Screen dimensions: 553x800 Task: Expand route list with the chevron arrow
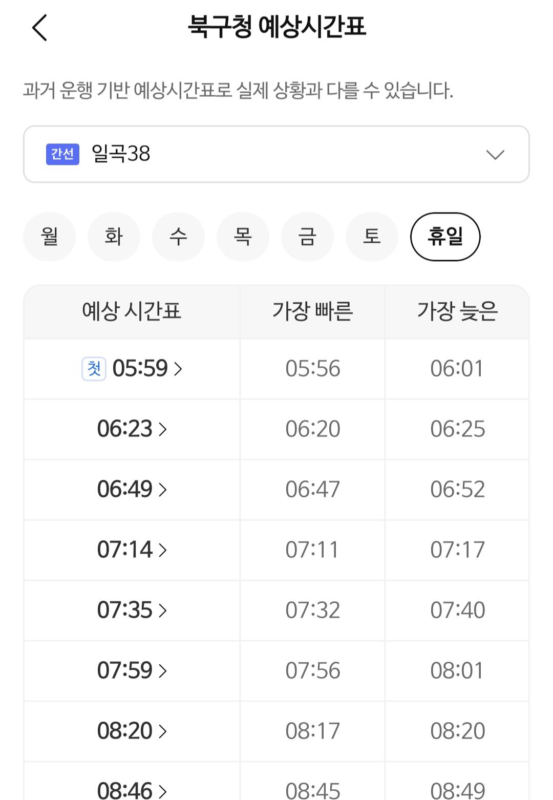pos(495,155)
